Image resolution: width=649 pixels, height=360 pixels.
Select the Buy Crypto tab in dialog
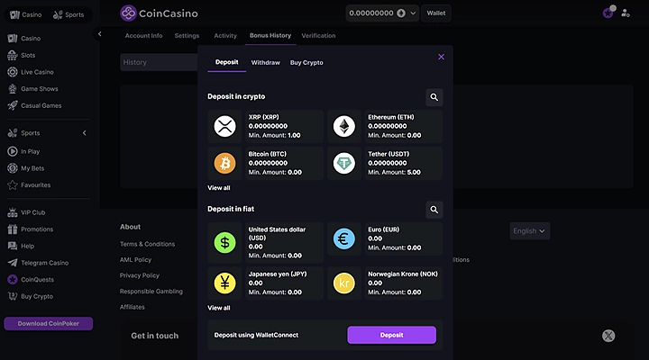click(x=306, y=63)
